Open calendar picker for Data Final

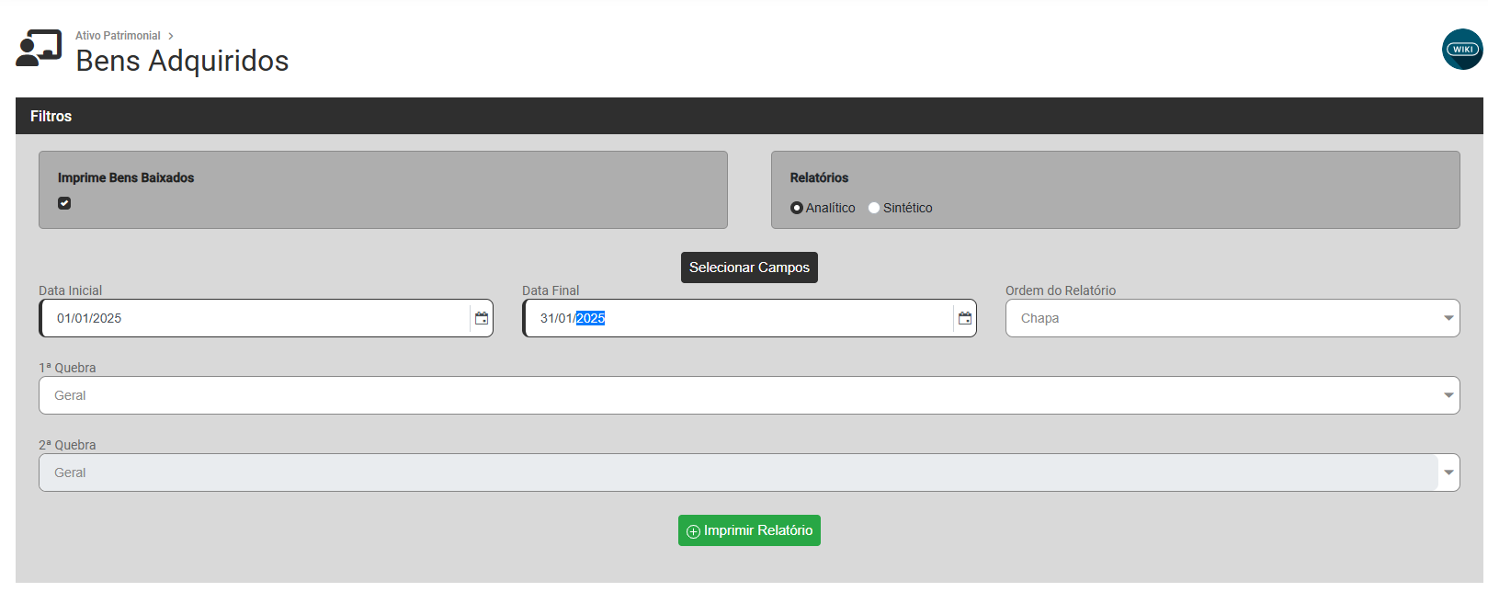click(965, 318)
